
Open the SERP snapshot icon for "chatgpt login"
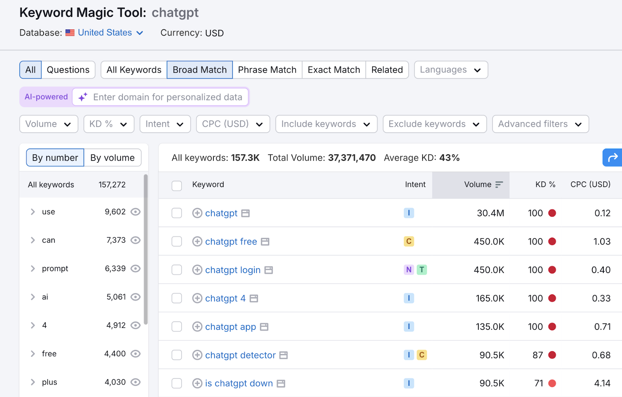point(269,270)
